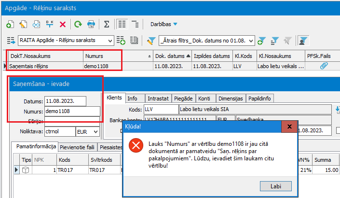Click the Datums input field

pyautogui.click(x=65, y=101)
